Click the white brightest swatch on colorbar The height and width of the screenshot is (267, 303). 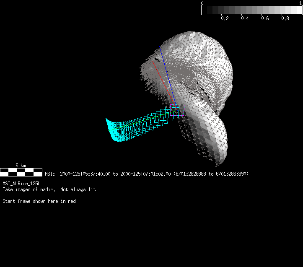click(296, 10)
